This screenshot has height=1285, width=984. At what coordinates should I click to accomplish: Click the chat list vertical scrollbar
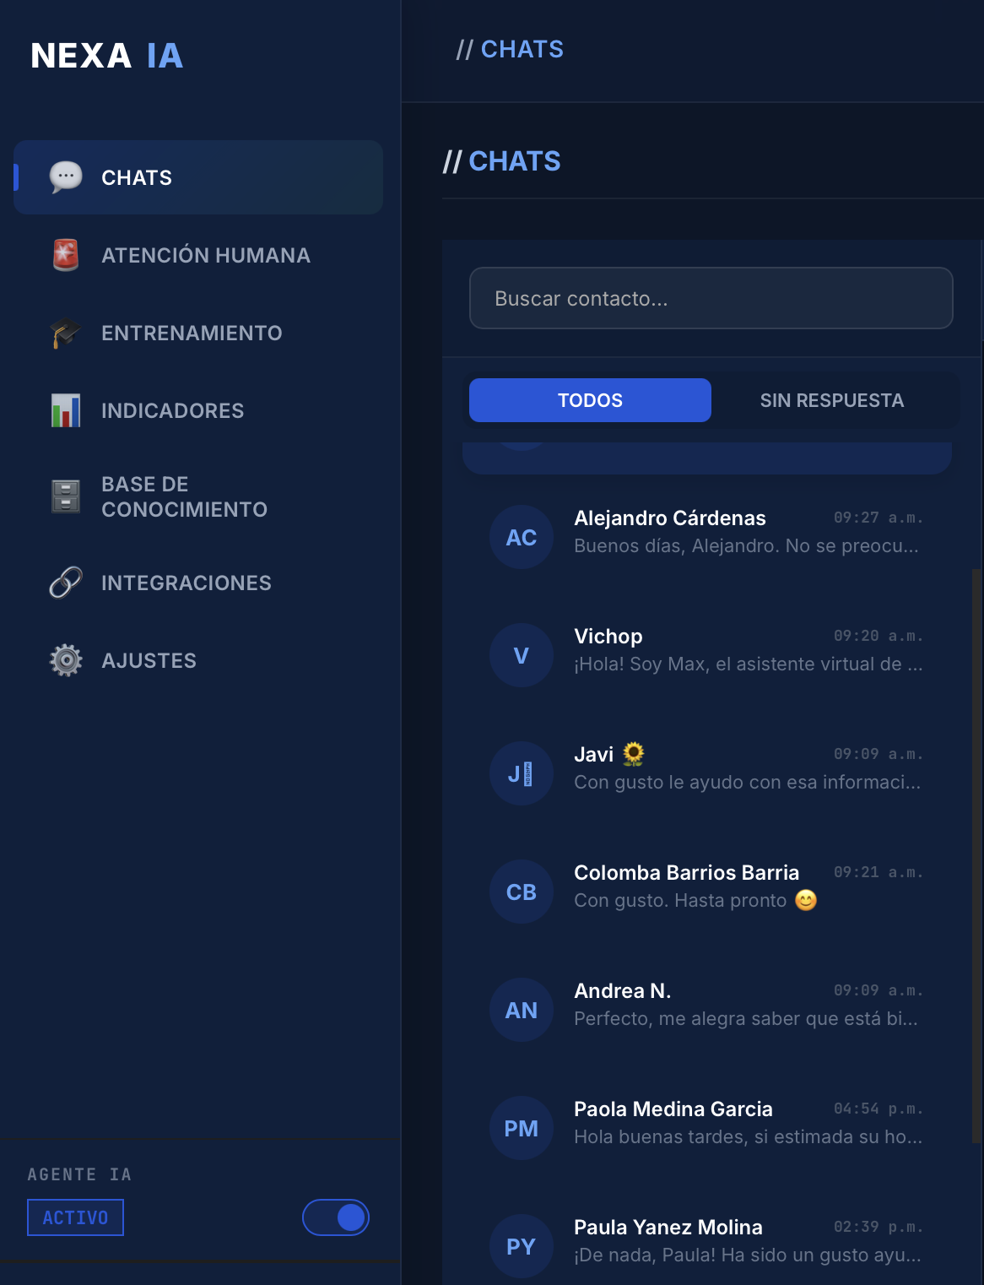(x=976, y=856)
